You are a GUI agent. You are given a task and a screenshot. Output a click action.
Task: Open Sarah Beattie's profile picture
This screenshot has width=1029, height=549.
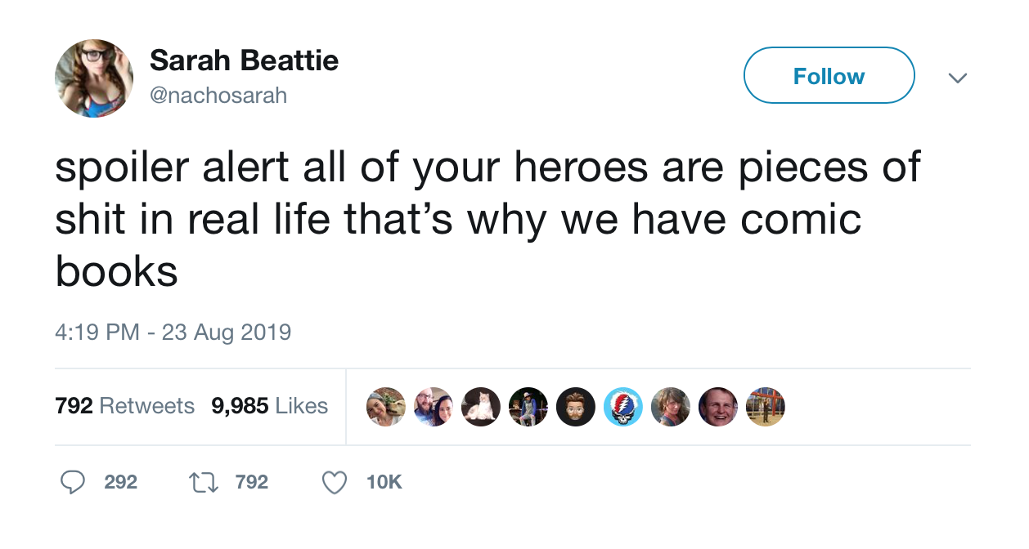94,78
